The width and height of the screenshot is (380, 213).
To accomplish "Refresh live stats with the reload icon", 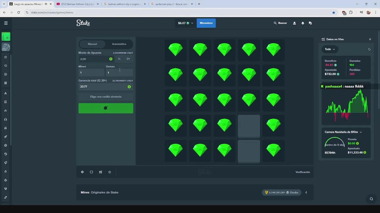I will tap(369, 49).
